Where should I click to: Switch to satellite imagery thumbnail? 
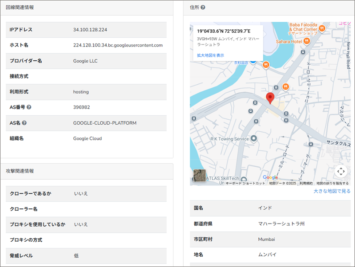(200, 176)
